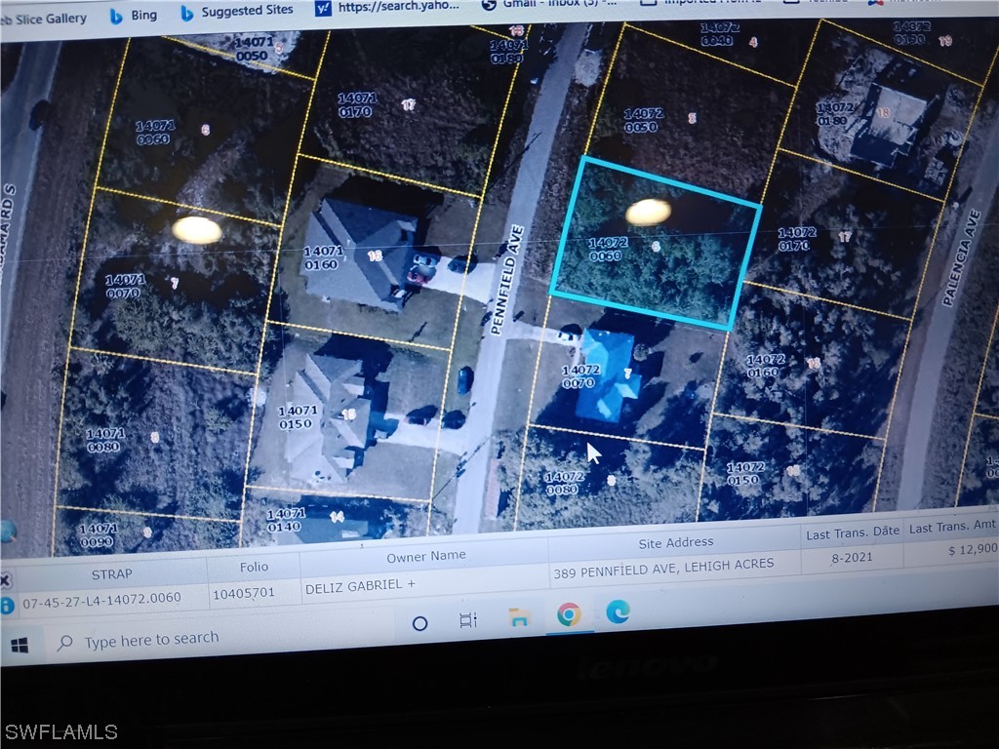Click the Cortana circle icon
The height and width of the screenshot is (749, 999).
420,623
